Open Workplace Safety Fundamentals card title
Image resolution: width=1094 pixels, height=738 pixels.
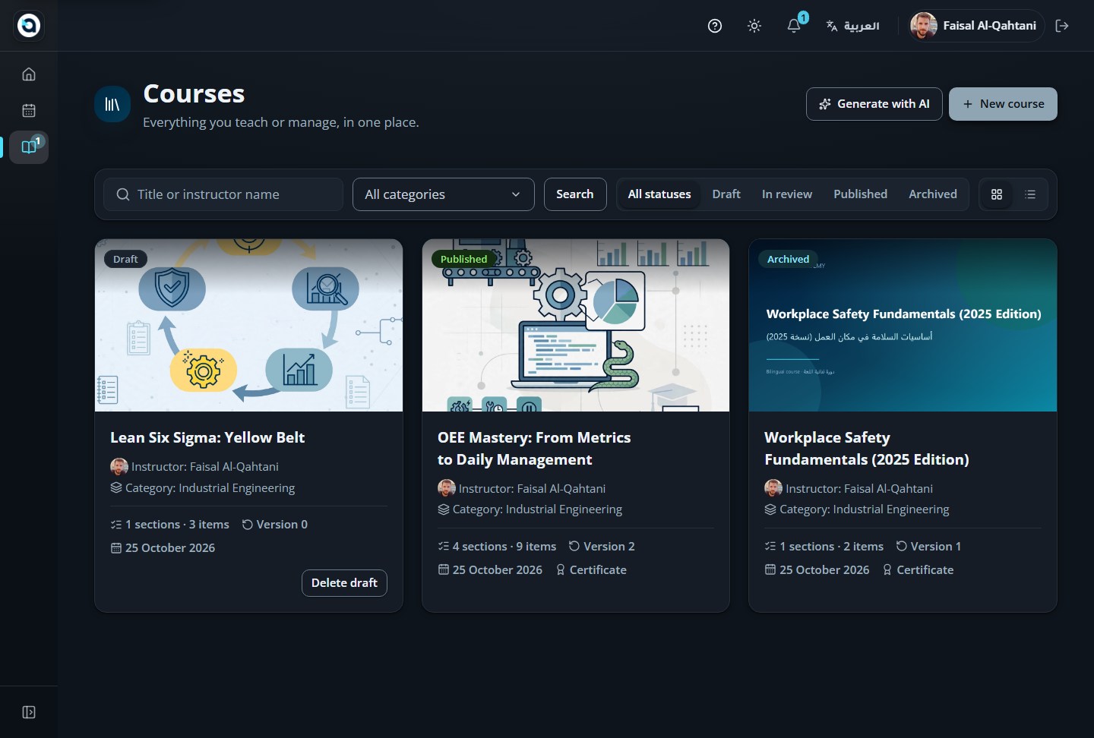coord(867,449)
